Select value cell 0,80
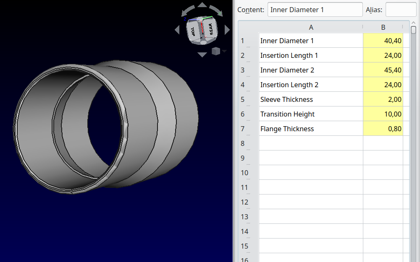Image resolution: width=420 pixels, height=262 pixels. click(383, 129)
